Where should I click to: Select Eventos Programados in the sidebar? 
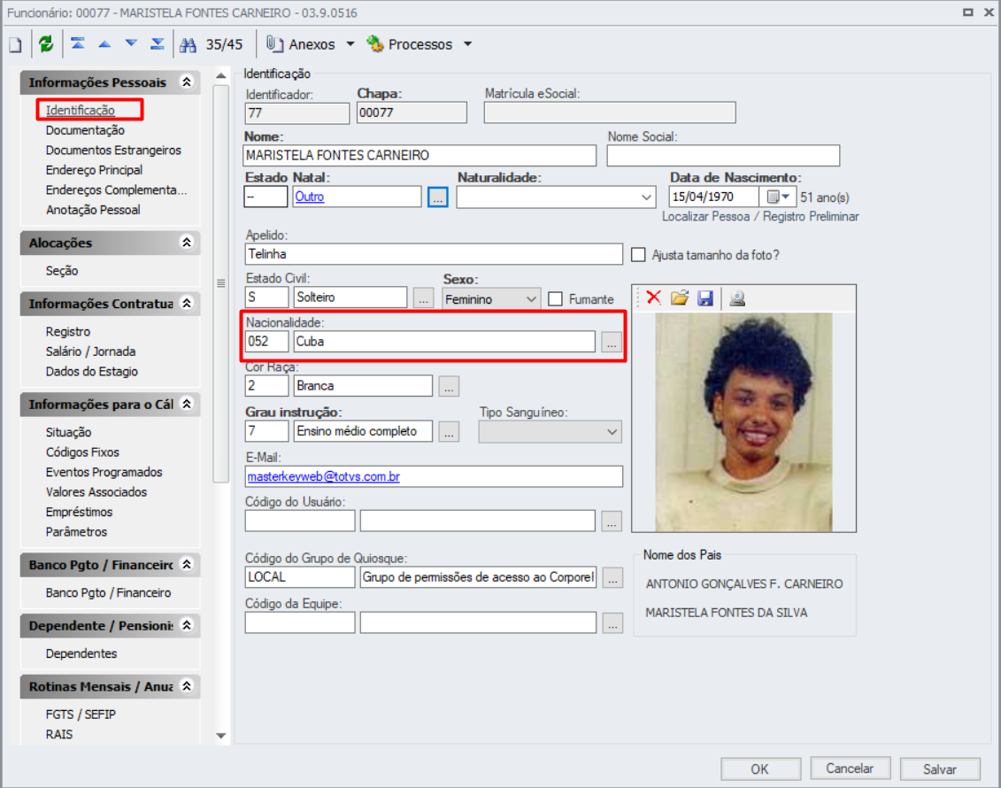[104, 472]
